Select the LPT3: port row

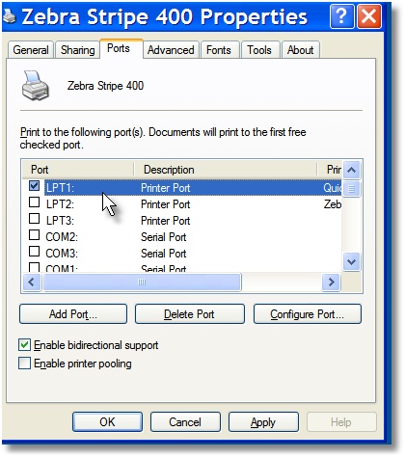(181, 221)
